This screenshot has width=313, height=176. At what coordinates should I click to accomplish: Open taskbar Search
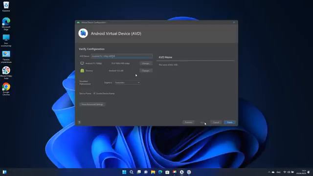click(x=132, y=172)
